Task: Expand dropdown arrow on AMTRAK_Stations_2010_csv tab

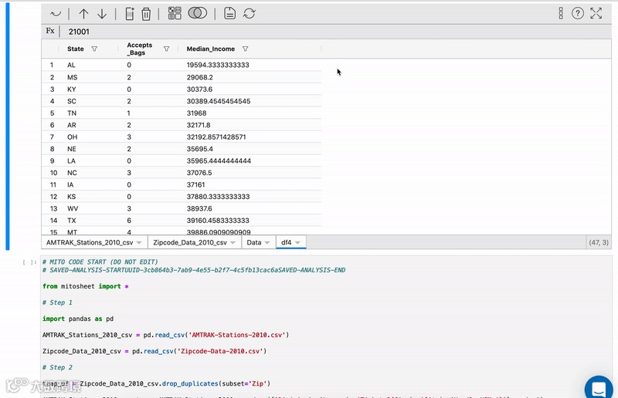Action: click(139, 243)
